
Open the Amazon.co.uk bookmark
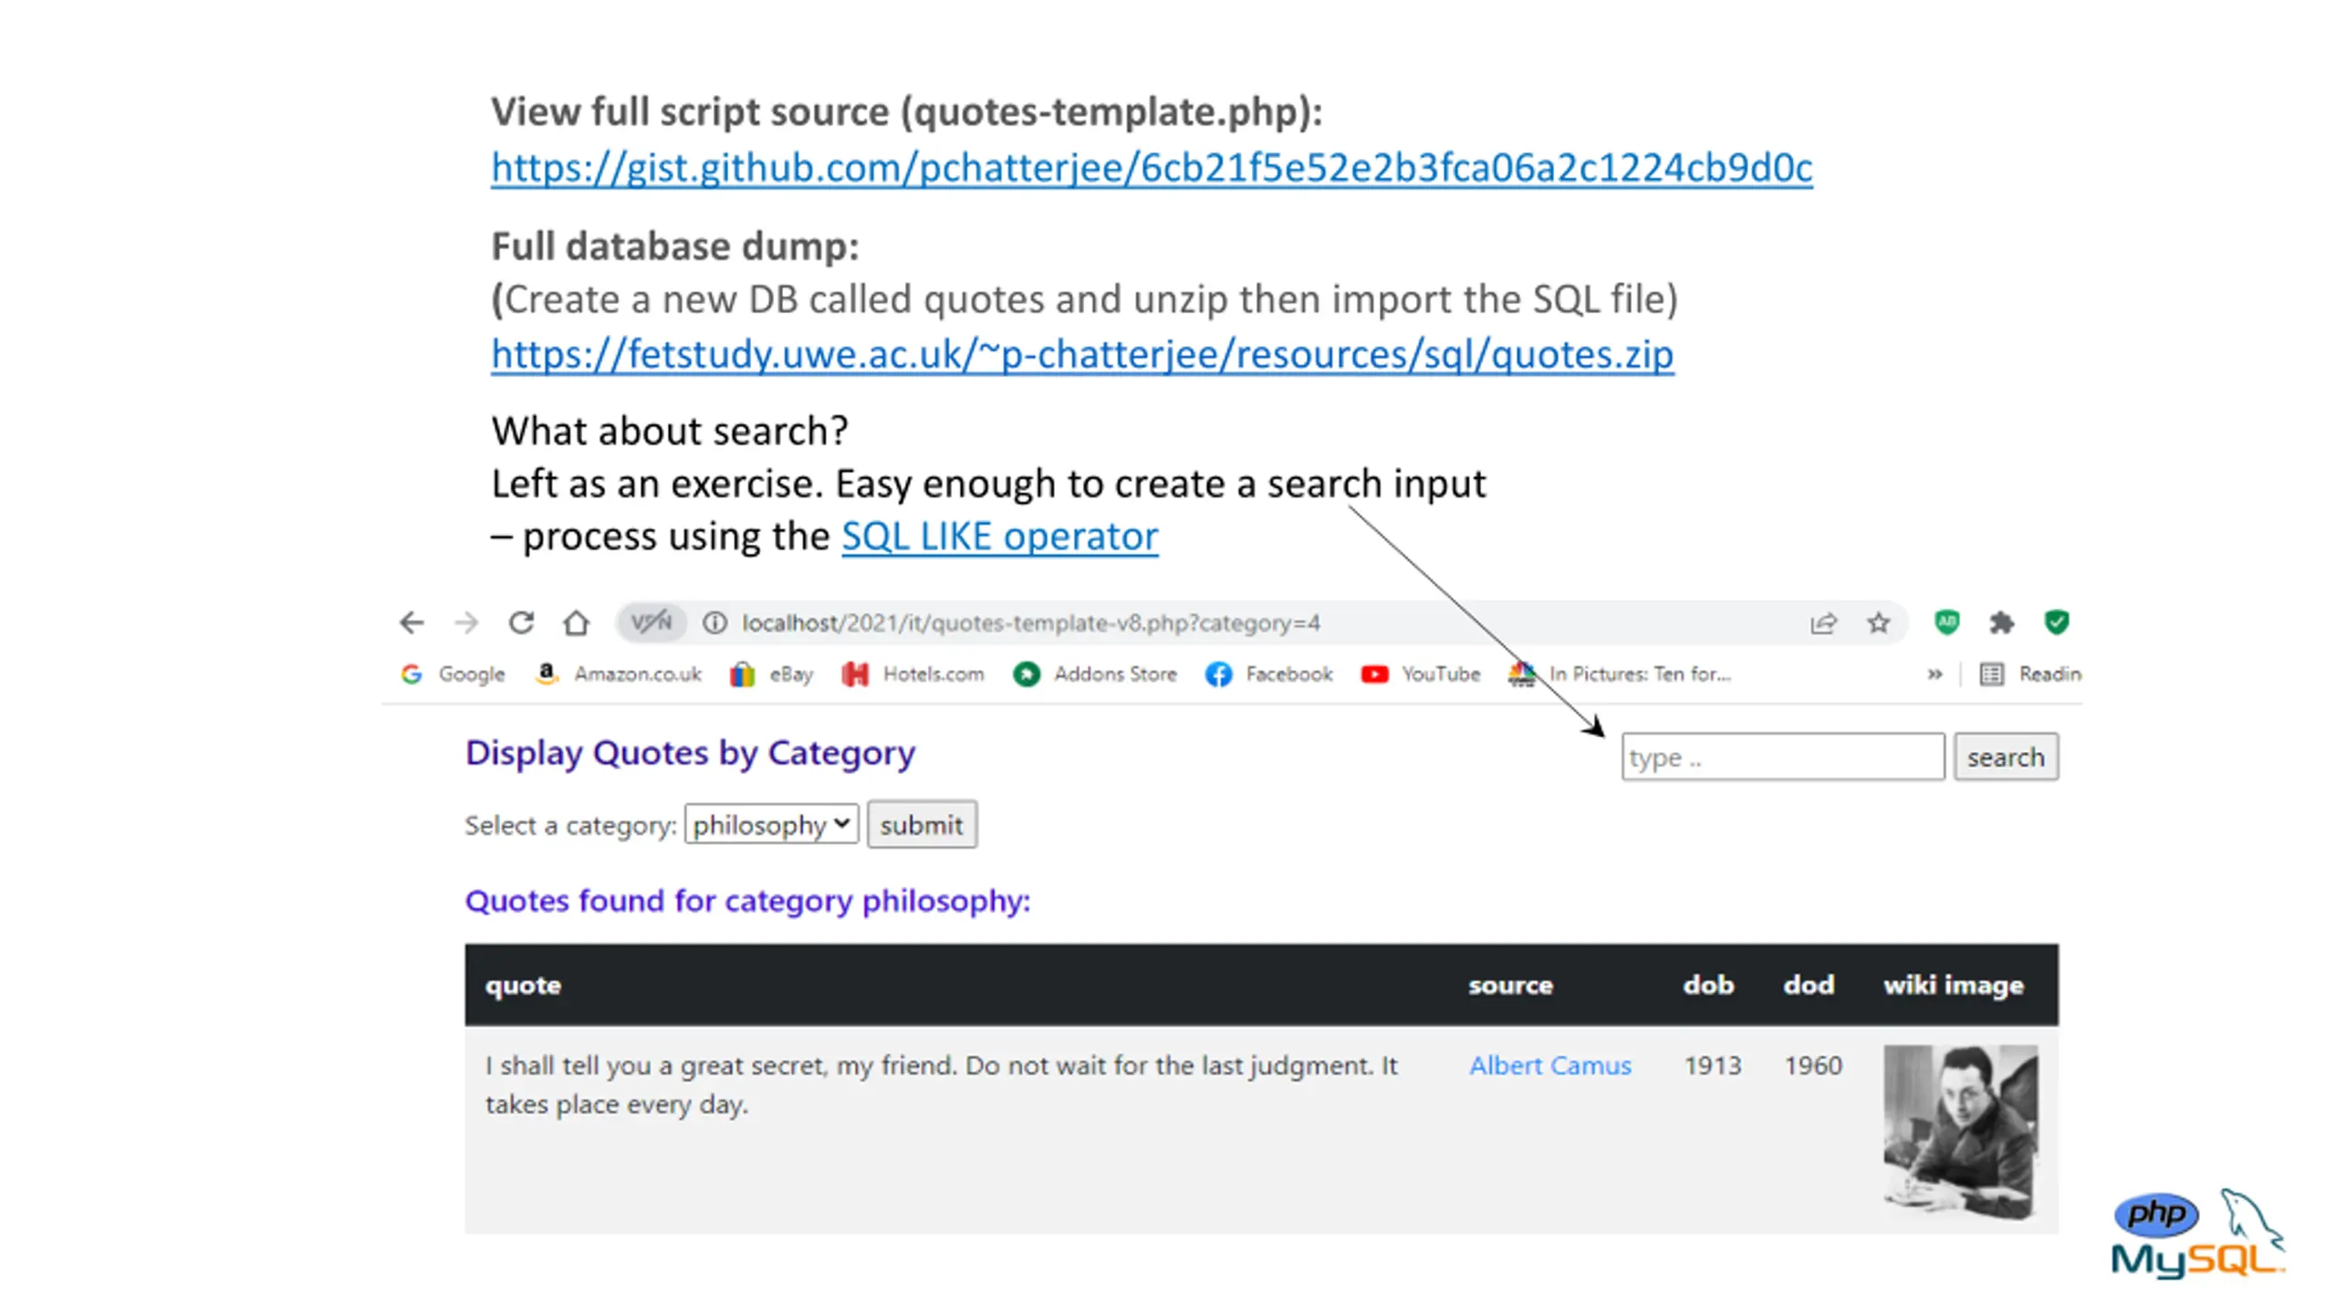pyautogui.click(x=619, y=674)
